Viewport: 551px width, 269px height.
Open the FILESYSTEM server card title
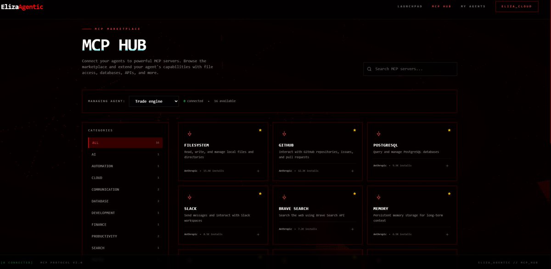[x=197, y=145]
